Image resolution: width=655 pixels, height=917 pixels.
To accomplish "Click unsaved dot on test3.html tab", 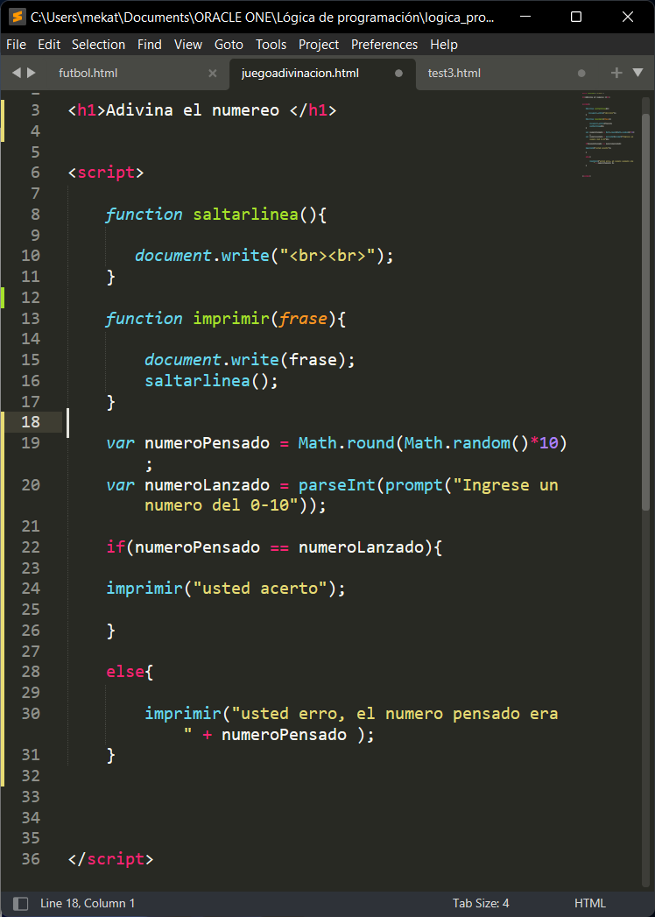I will (x=581, y=74).
